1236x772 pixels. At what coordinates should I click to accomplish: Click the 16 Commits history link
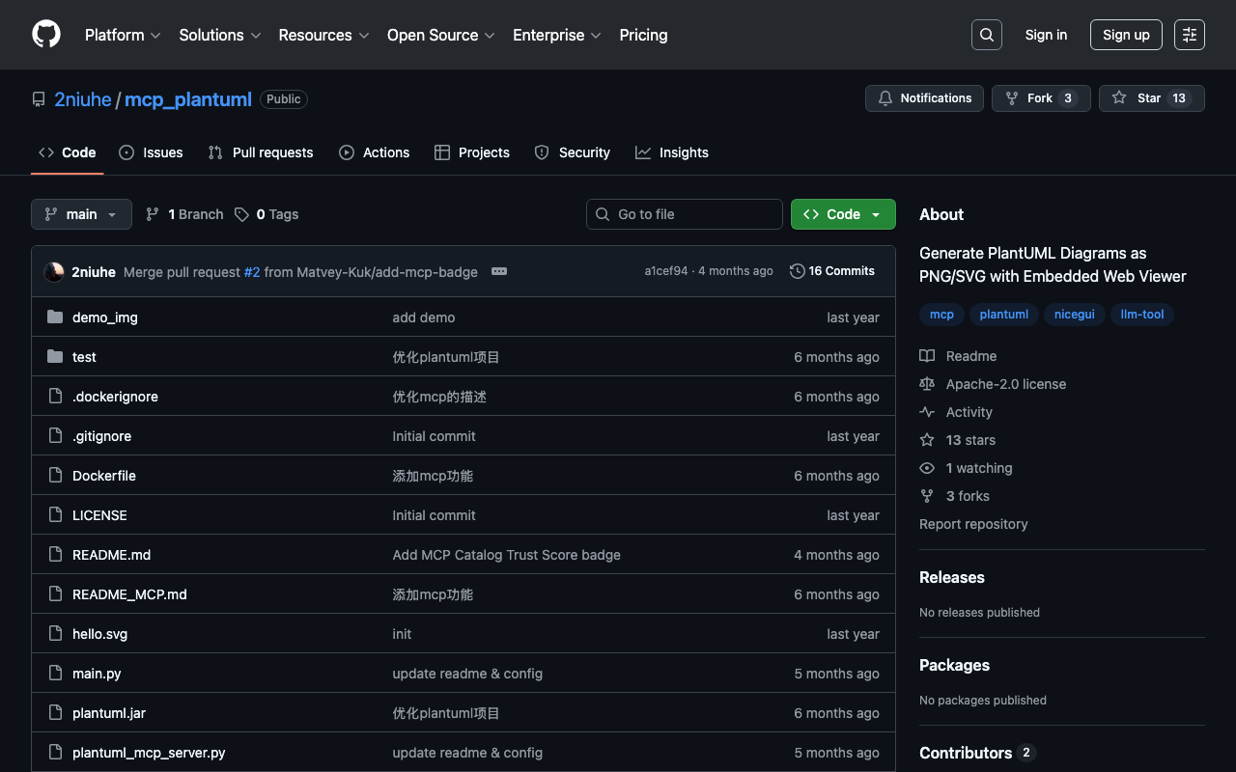pos(831,271)
